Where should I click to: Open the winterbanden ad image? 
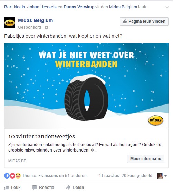pos(86,86)
